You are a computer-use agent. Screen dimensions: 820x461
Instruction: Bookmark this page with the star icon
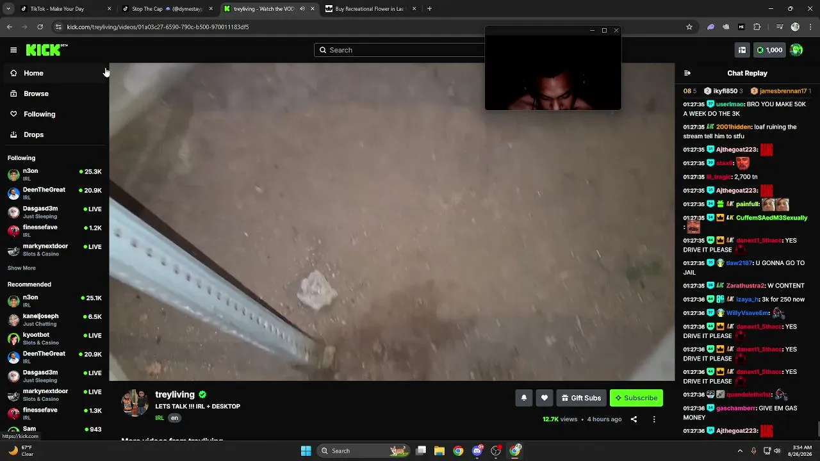coord(689,27)
